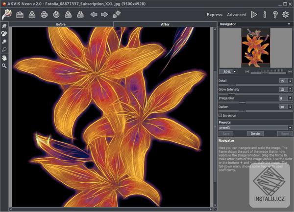Switch to the Before tab
The width and height of the screenshot is (294, 212).
click(x=61, y=24)
